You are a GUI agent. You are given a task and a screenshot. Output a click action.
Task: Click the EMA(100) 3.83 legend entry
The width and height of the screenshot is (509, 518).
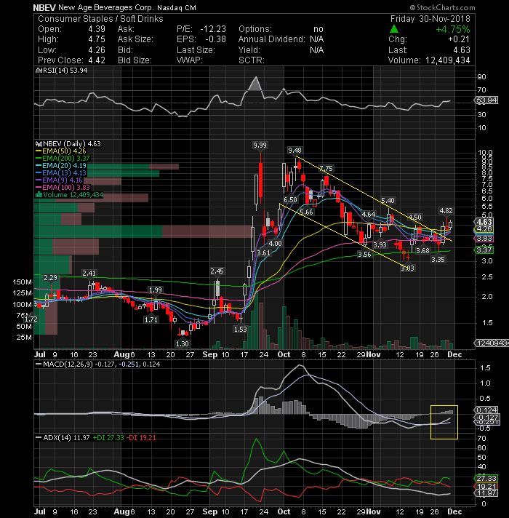(63, 187)
